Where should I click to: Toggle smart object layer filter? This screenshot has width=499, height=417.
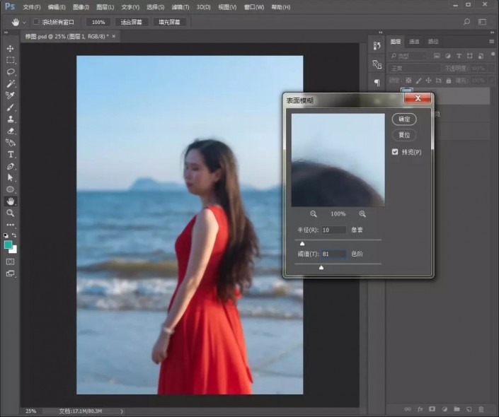(x=481, y=56)
